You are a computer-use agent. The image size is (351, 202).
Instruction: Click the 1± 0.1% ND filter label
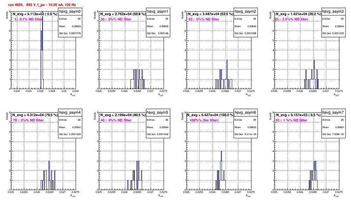(x=28, y=19)
